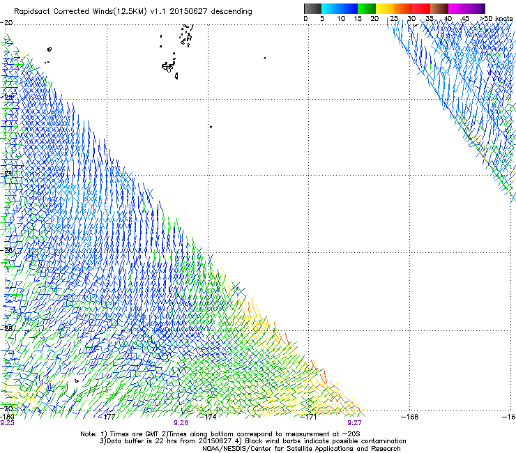516x453 pixels.
Task: Click the '-20' latitude label at the top left
Action: [x=6, y=23]
